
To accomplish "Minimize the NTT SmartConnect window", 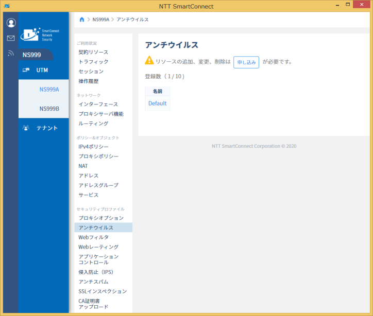I will point(337,5).
